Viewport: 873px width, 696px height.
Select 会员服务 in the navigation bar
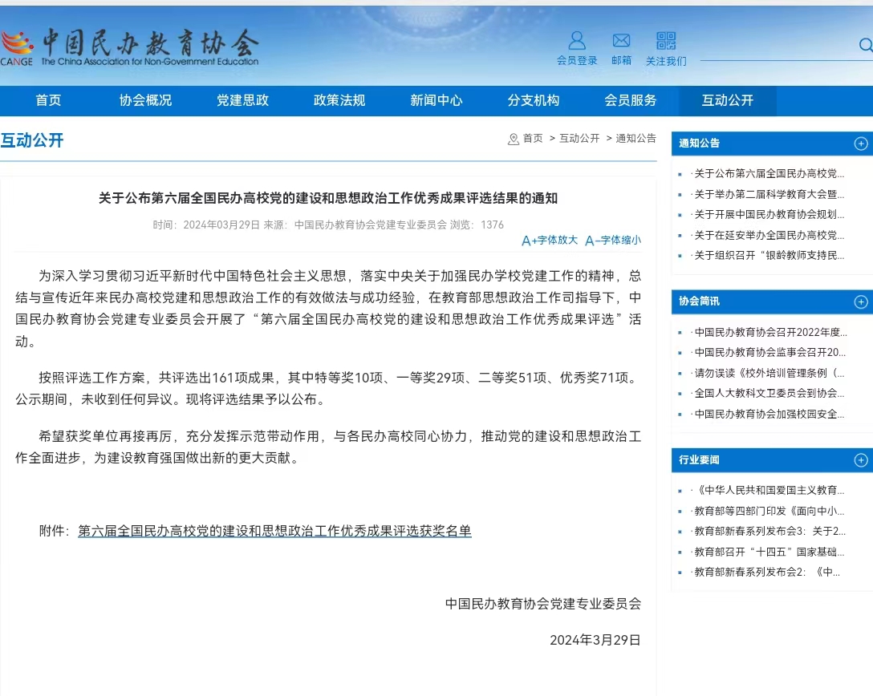pyautogui.click(x=631, y=101)
